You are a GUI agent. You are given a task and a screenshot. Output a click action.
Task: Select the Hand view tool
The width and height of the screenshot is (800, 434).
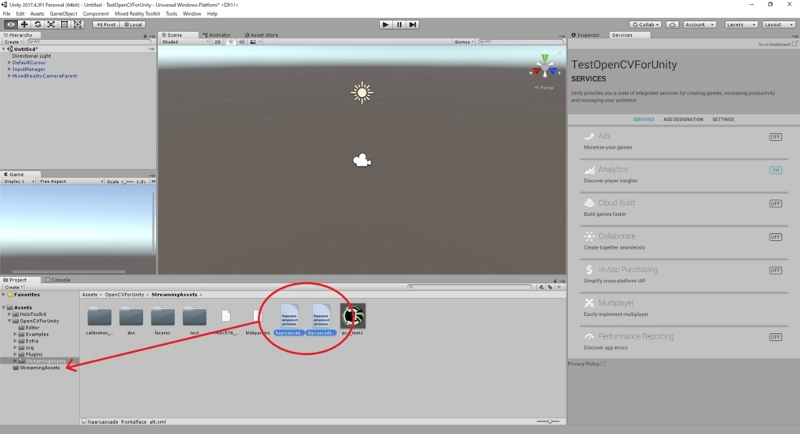pos(10,24)
